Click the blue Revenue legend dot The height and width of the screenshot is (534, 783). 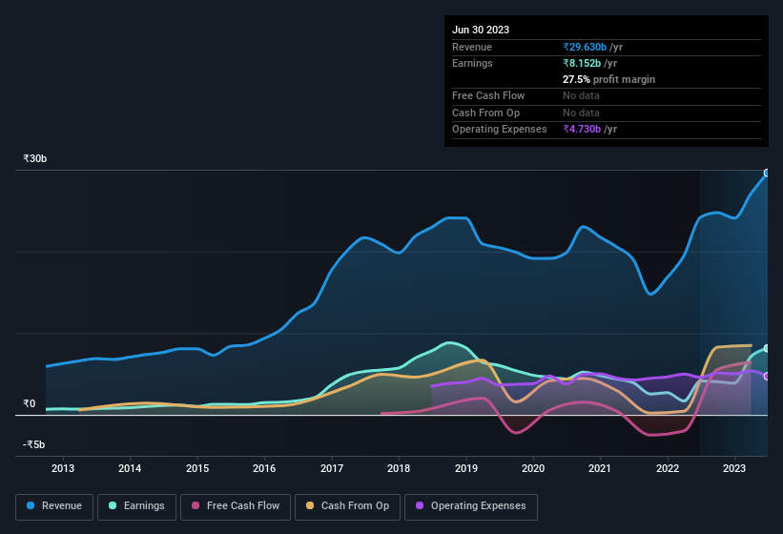point(31,506)
